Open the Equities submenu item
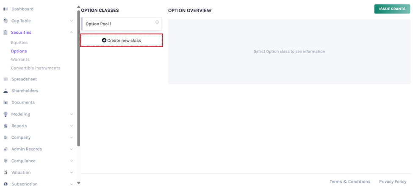413x188 pixels. click(19, 43)
